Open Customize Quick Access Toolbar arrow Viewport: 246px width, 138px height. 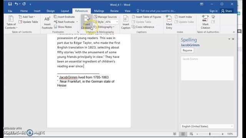point(30,4)
